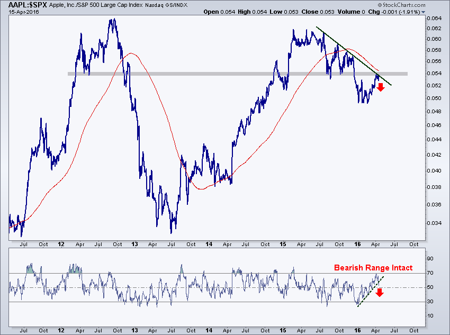
Task: Click the 14 year label under RSI panel
Action: [209, 330]
